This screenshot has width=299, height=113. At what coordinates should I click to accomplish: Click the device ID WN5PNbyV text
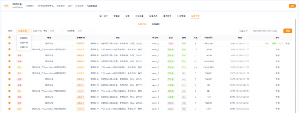coord(18,8)
